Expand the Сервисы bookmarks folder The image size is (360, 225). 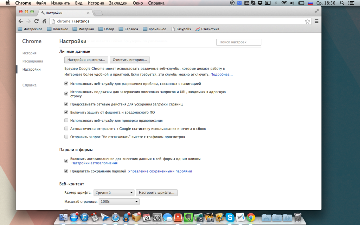click(128, 29)
